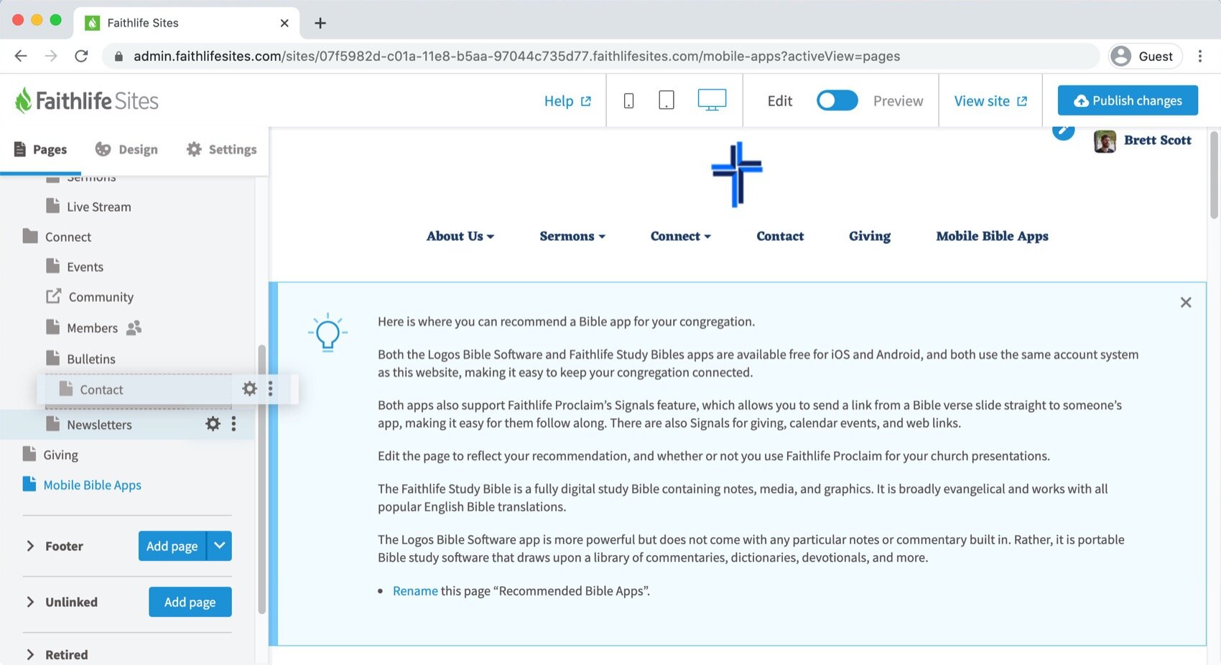
Task: Toggle the Edit/Preview switch
Action: [837, 100]
